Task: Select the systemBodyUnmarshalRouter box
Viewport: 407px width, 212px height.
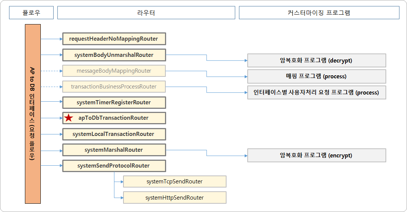Action: tap(114, 55)
